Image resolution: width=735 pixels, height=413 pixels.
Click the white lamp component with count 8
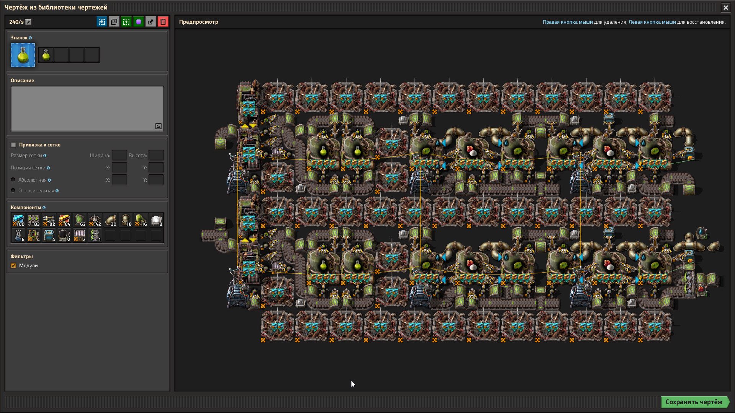[x=156, y=220]
